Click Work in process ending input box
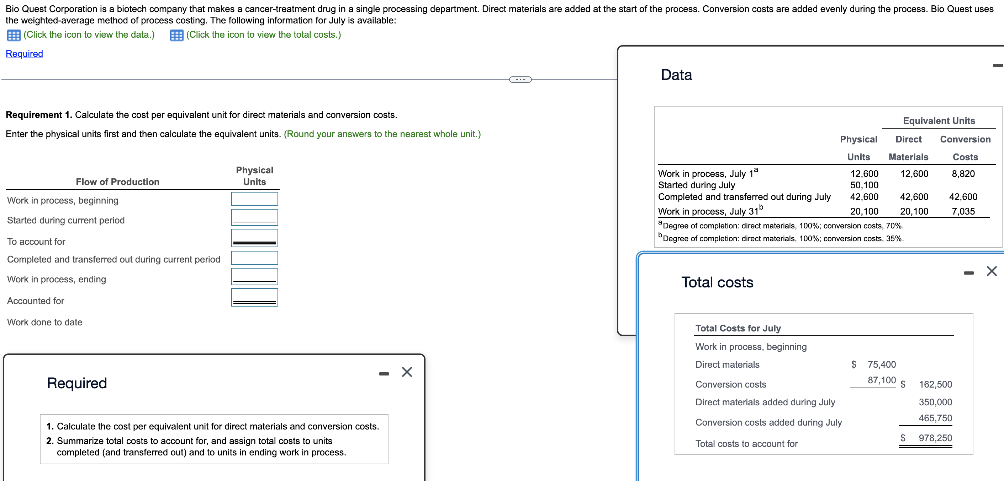 tap(254, 276)
